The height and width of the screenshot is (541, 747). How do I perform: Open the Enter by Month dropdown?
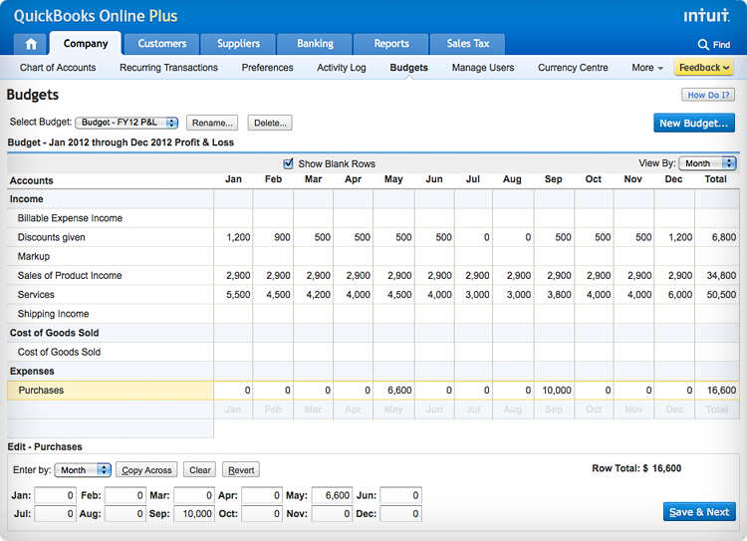click(x=83, y=470)
